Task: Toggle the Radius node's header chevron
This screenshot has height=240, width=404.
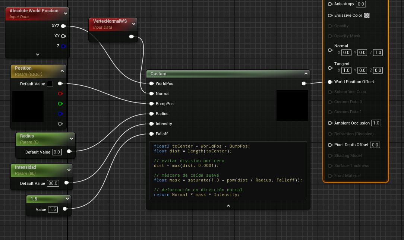Action: pos(71,139)
